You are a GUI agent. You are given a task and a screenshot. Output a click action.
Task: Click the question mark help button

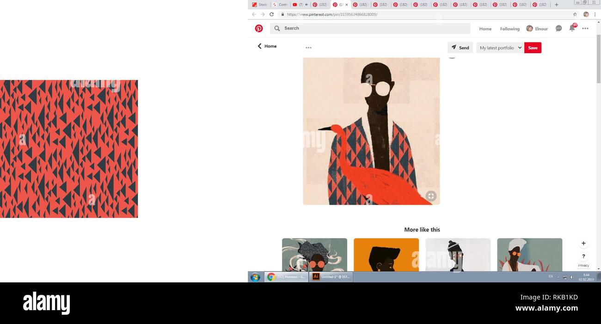tap(583, 256)
